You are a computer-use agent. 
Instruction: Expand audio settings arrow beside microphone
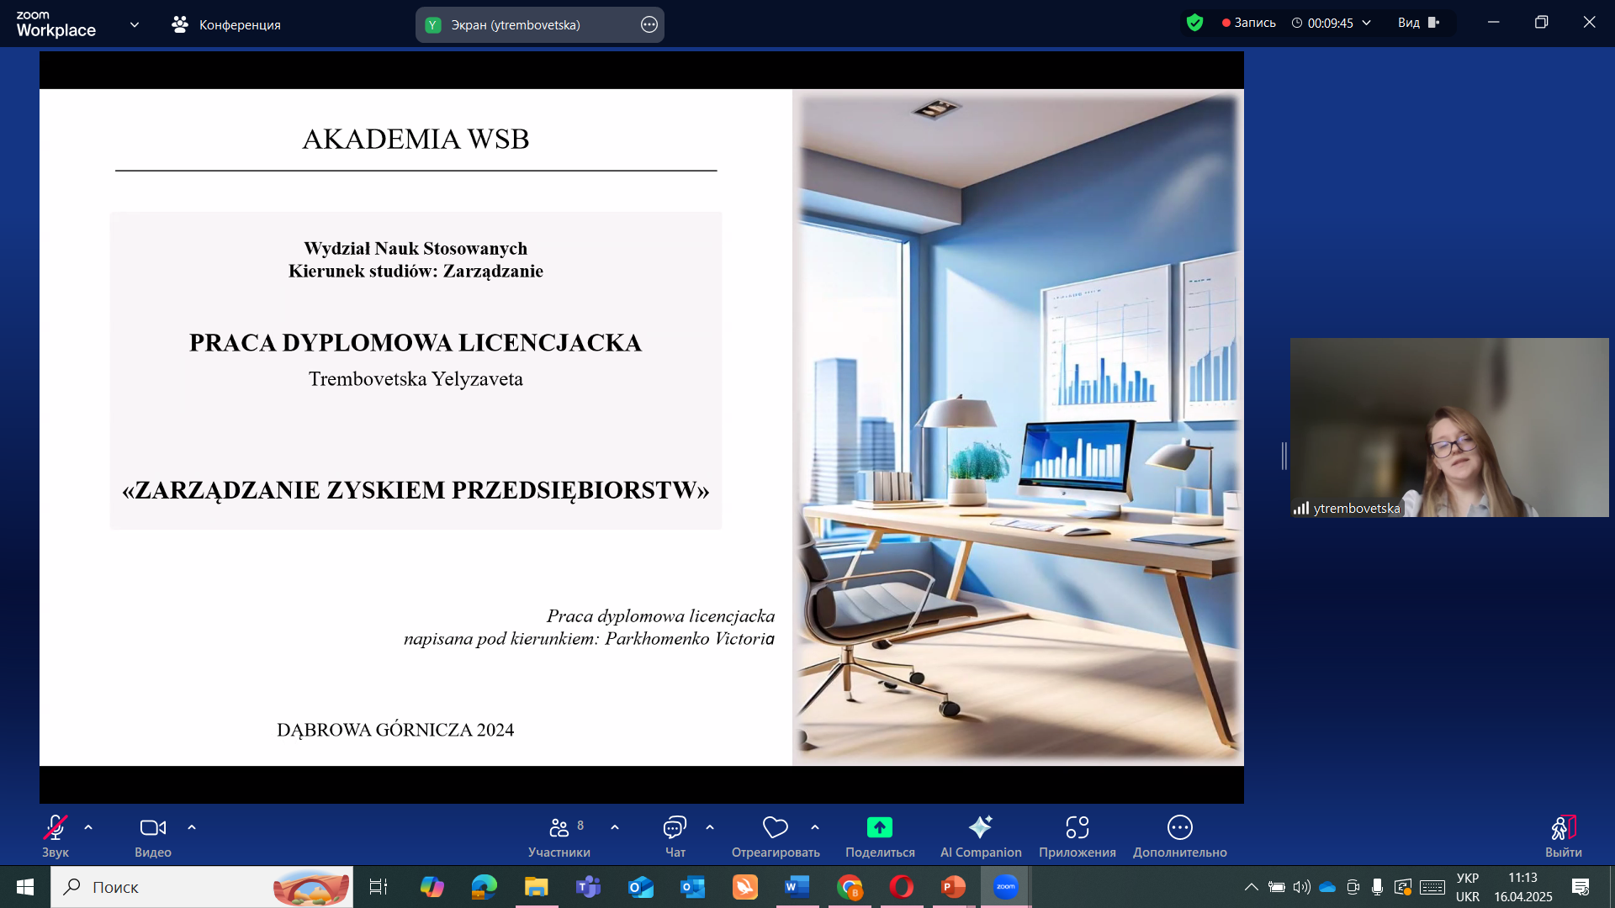[88, 827]
